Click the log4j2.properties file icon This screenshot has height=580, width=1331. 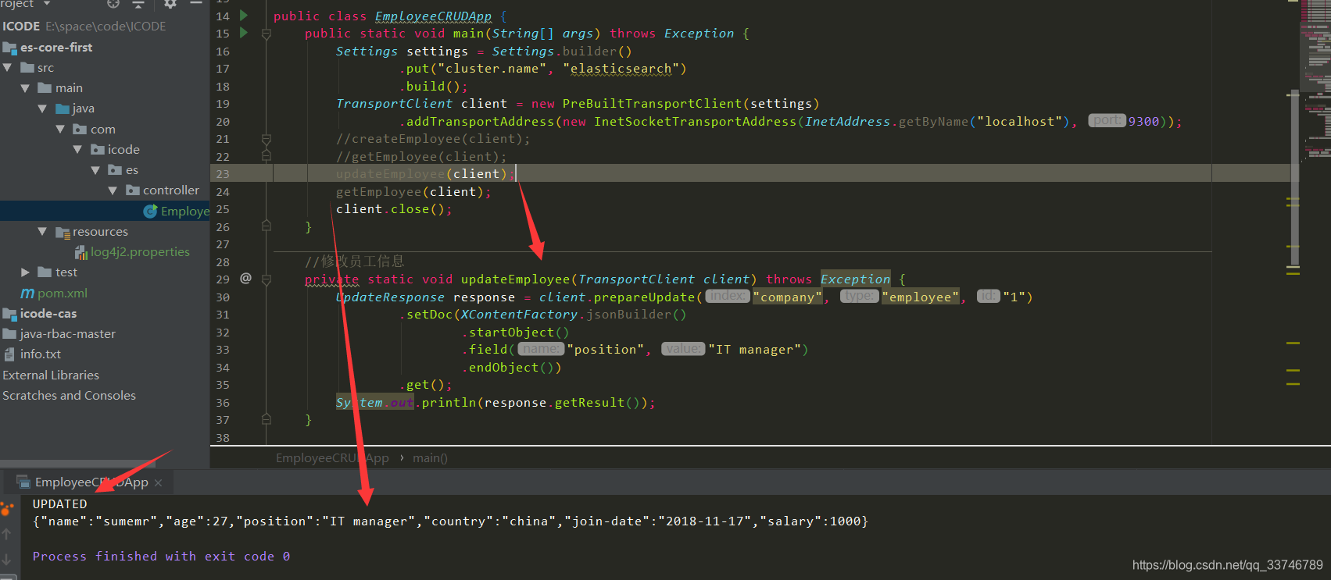[x=81, y=251]
